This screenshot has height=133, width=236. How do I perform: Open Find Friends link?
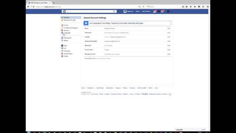tap(146, 11)
